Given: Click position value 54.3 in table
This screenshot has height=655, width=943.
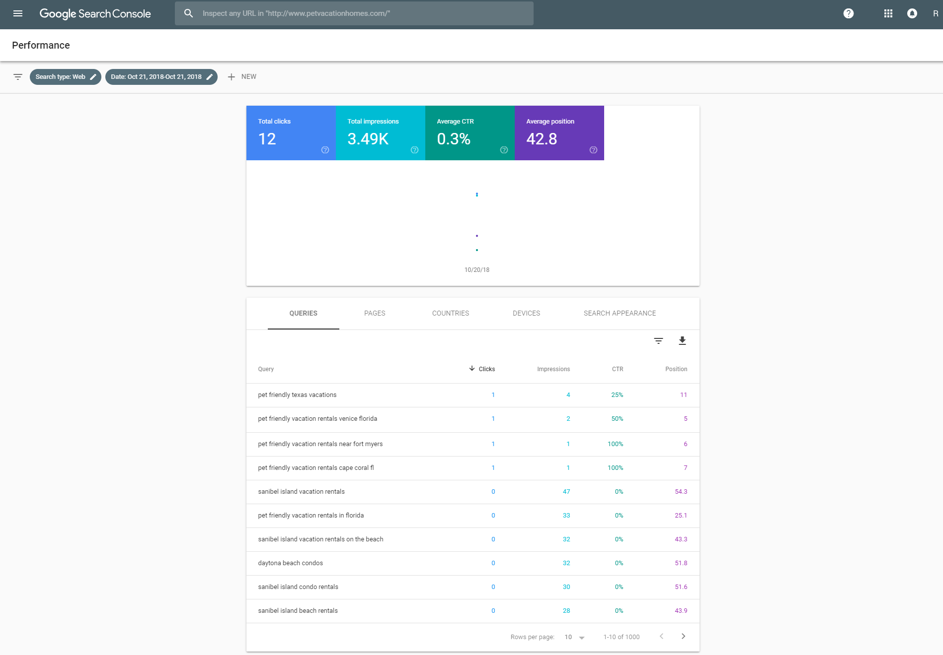Looking at the screenshot, I should click(681, 492).
